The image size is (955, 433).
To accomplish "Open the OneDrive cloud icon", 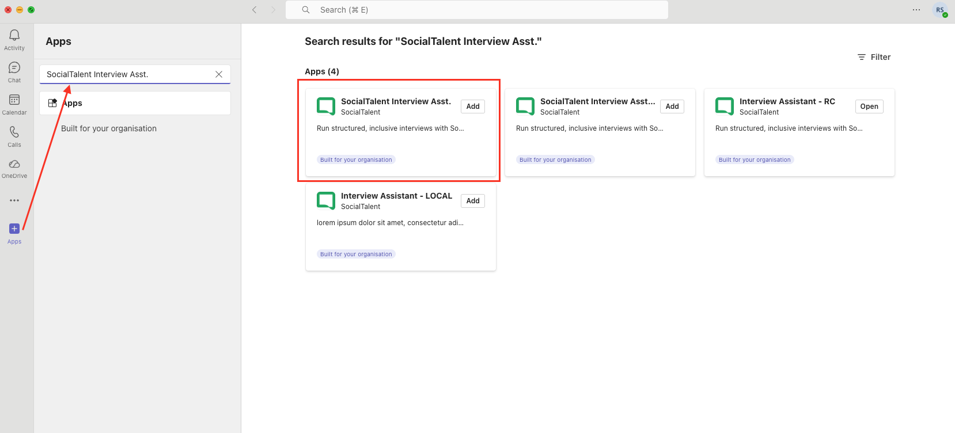I will [x=14, y=164].
